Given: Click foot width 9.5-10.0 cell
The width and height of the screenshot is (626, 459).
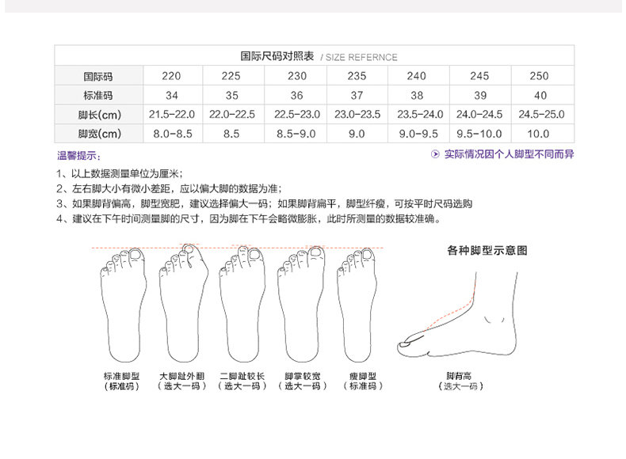Looking at the screenshot, I should coord(479,134).
